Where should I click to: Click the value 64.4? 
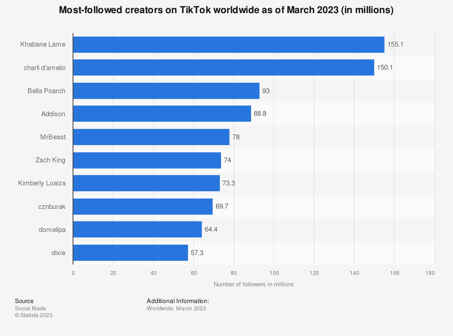(x=211, y=229)
